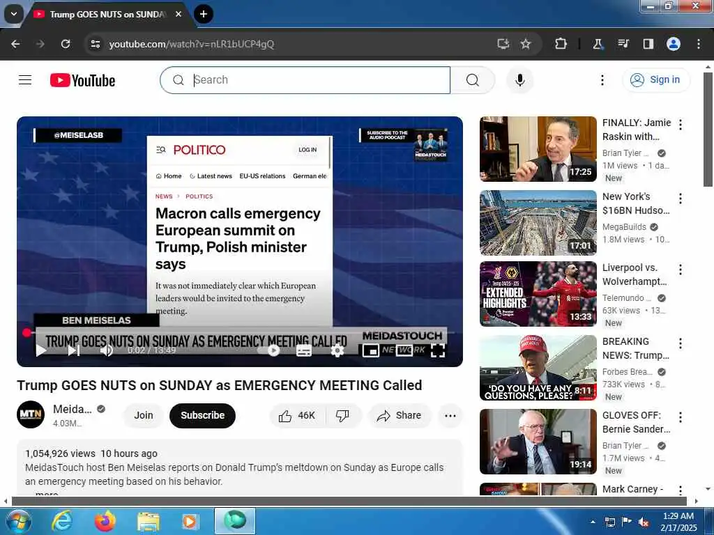Open Liverpool vs. Wolverhampton highlights thumbnail

[x=538, y=294]
